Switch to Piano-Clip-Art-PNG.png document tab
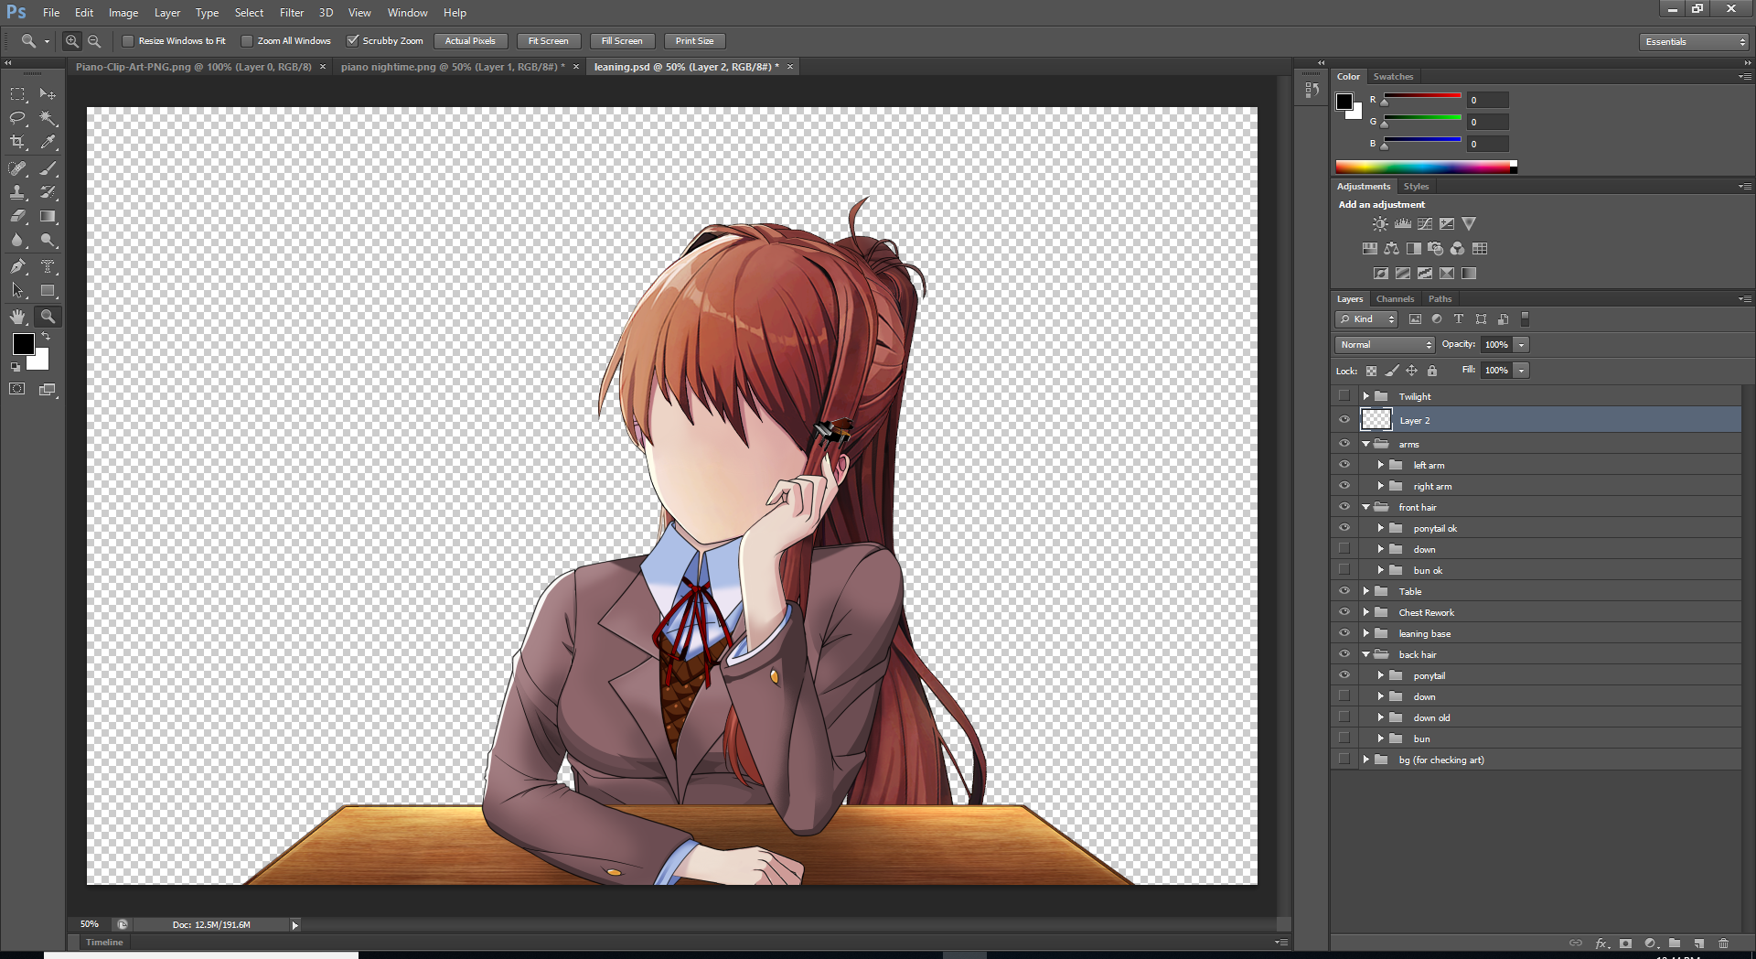 [x=193, y=67]
